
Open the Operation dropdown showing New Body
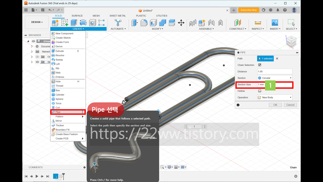[x=275, y=97]
